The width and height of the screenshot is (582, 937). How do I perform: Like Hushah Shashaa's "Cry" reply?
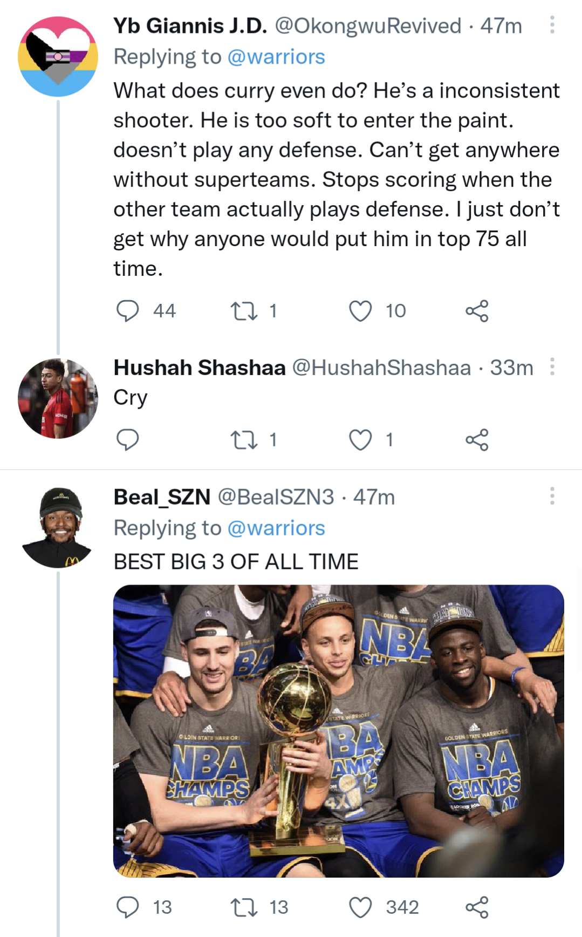pyautogui.click(x=360, y=440)
